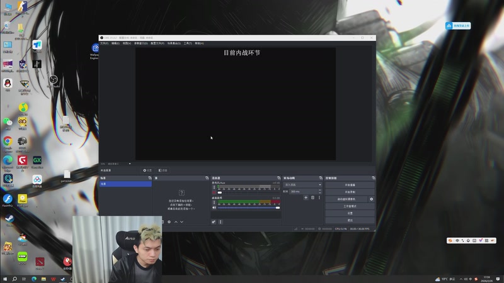Open the 场景集合(S) menu in OBS
The image size is (504, 283).
coord(174,43)
